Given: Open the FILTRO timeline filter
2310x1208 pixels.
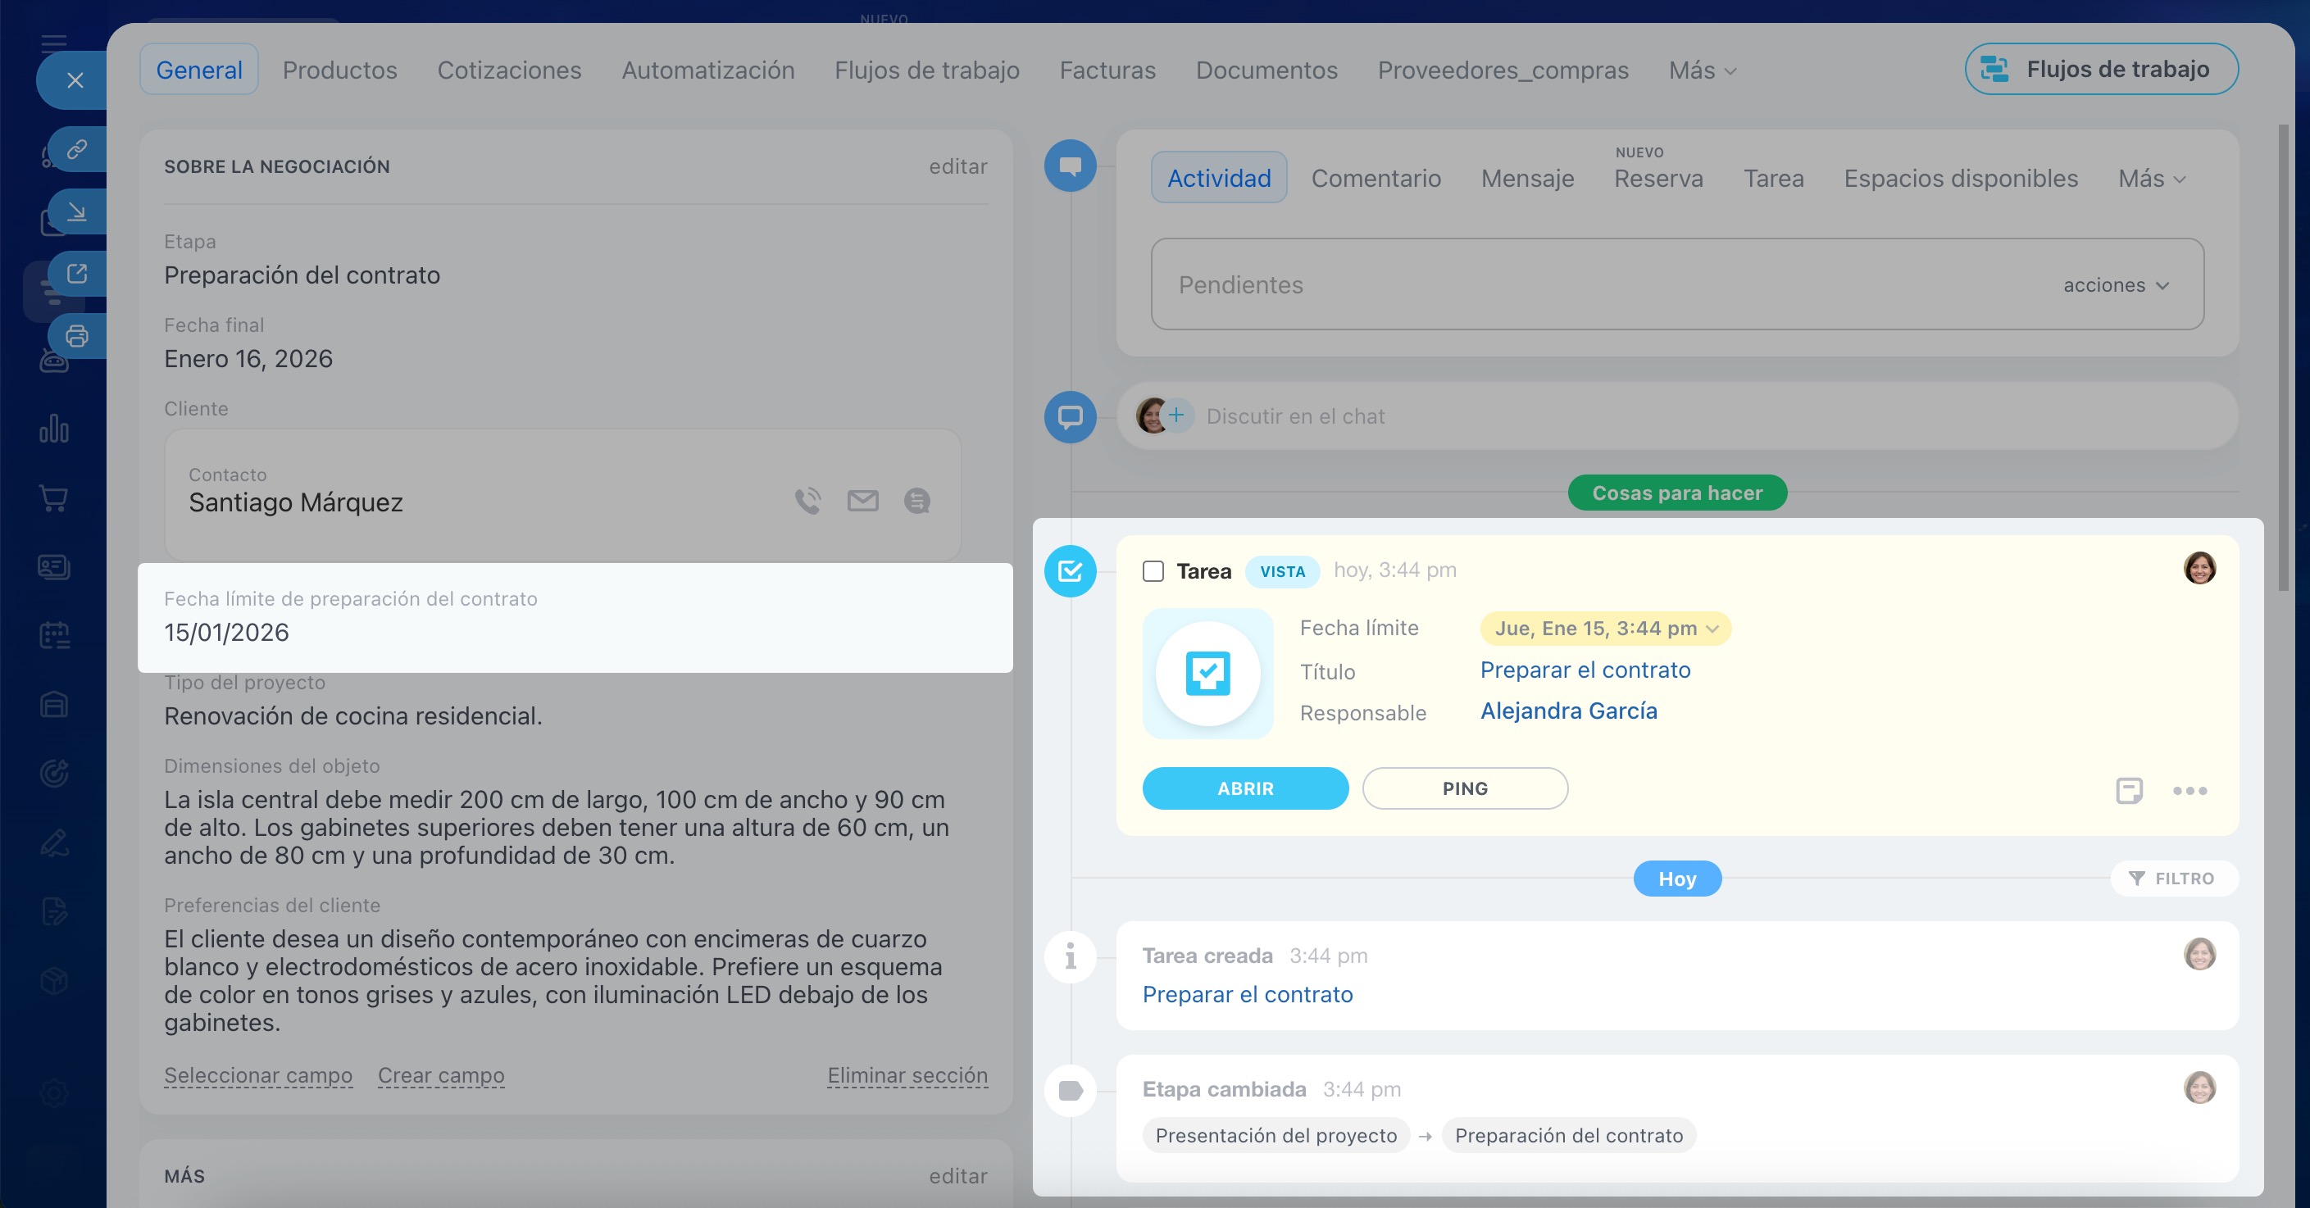Looking at the screenshot, I should point(2174,879).
